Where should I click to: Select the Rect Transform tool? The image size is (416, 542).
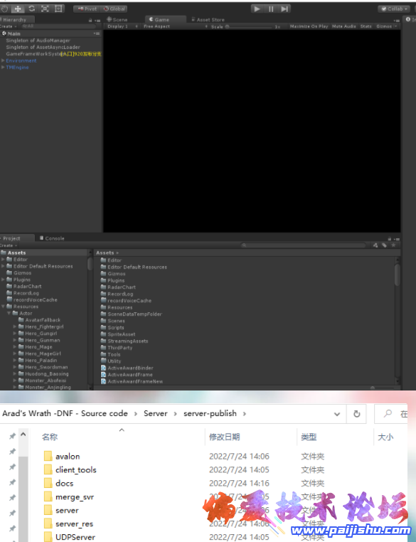(58, 9)
